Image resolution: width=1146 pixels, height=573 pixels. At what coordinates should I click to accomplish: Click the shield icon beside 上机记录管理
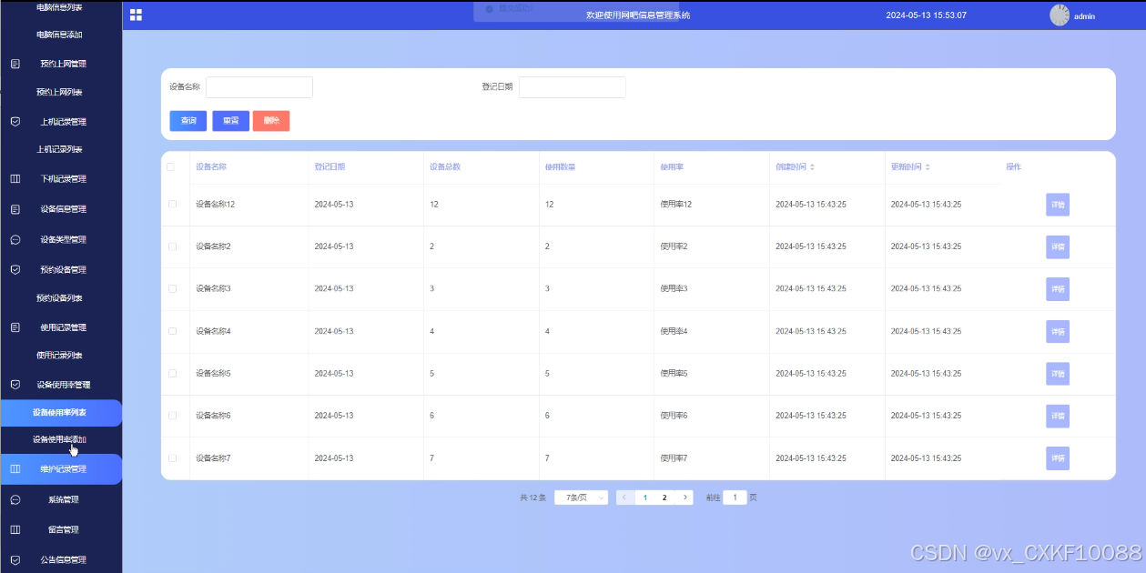coord(15,121)
